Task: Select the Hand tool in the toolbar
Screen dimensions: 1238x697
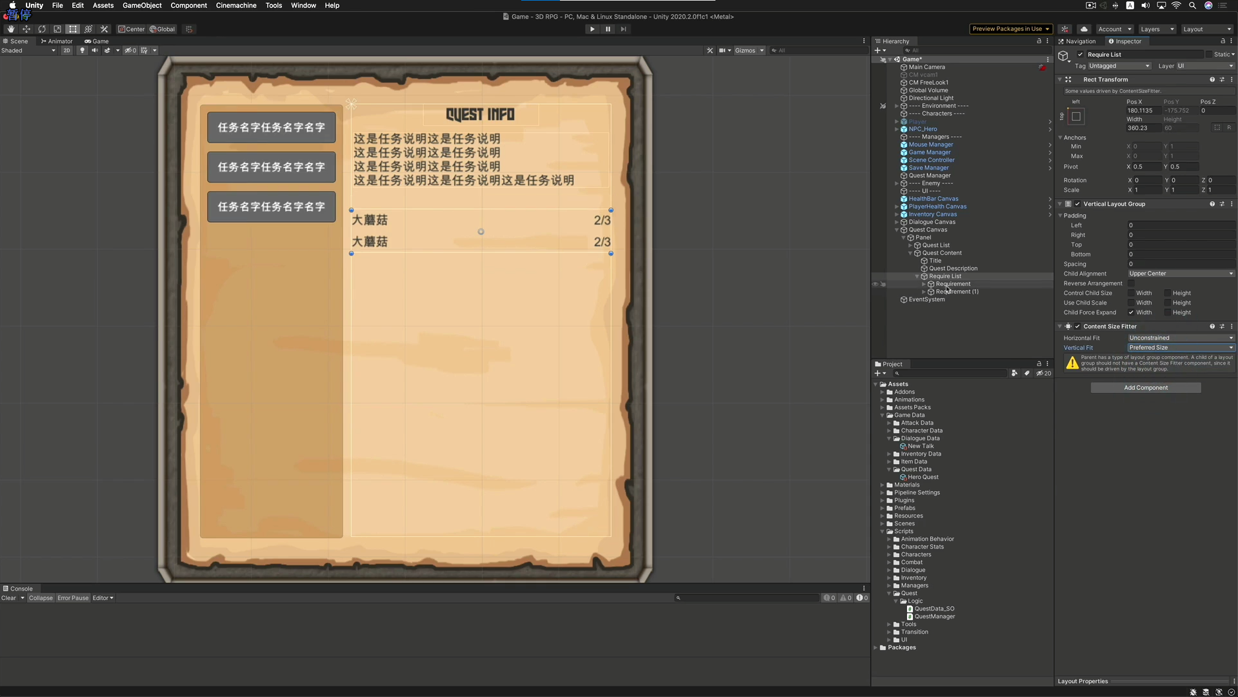Action: 10,29
